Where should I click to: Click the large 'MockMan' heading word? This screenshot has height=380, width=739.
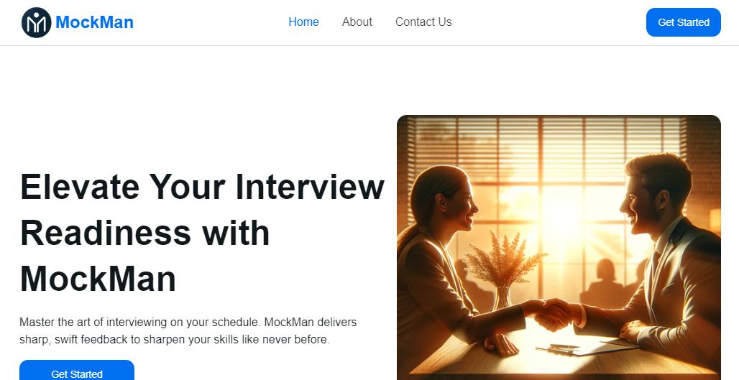tap(98, 279)
